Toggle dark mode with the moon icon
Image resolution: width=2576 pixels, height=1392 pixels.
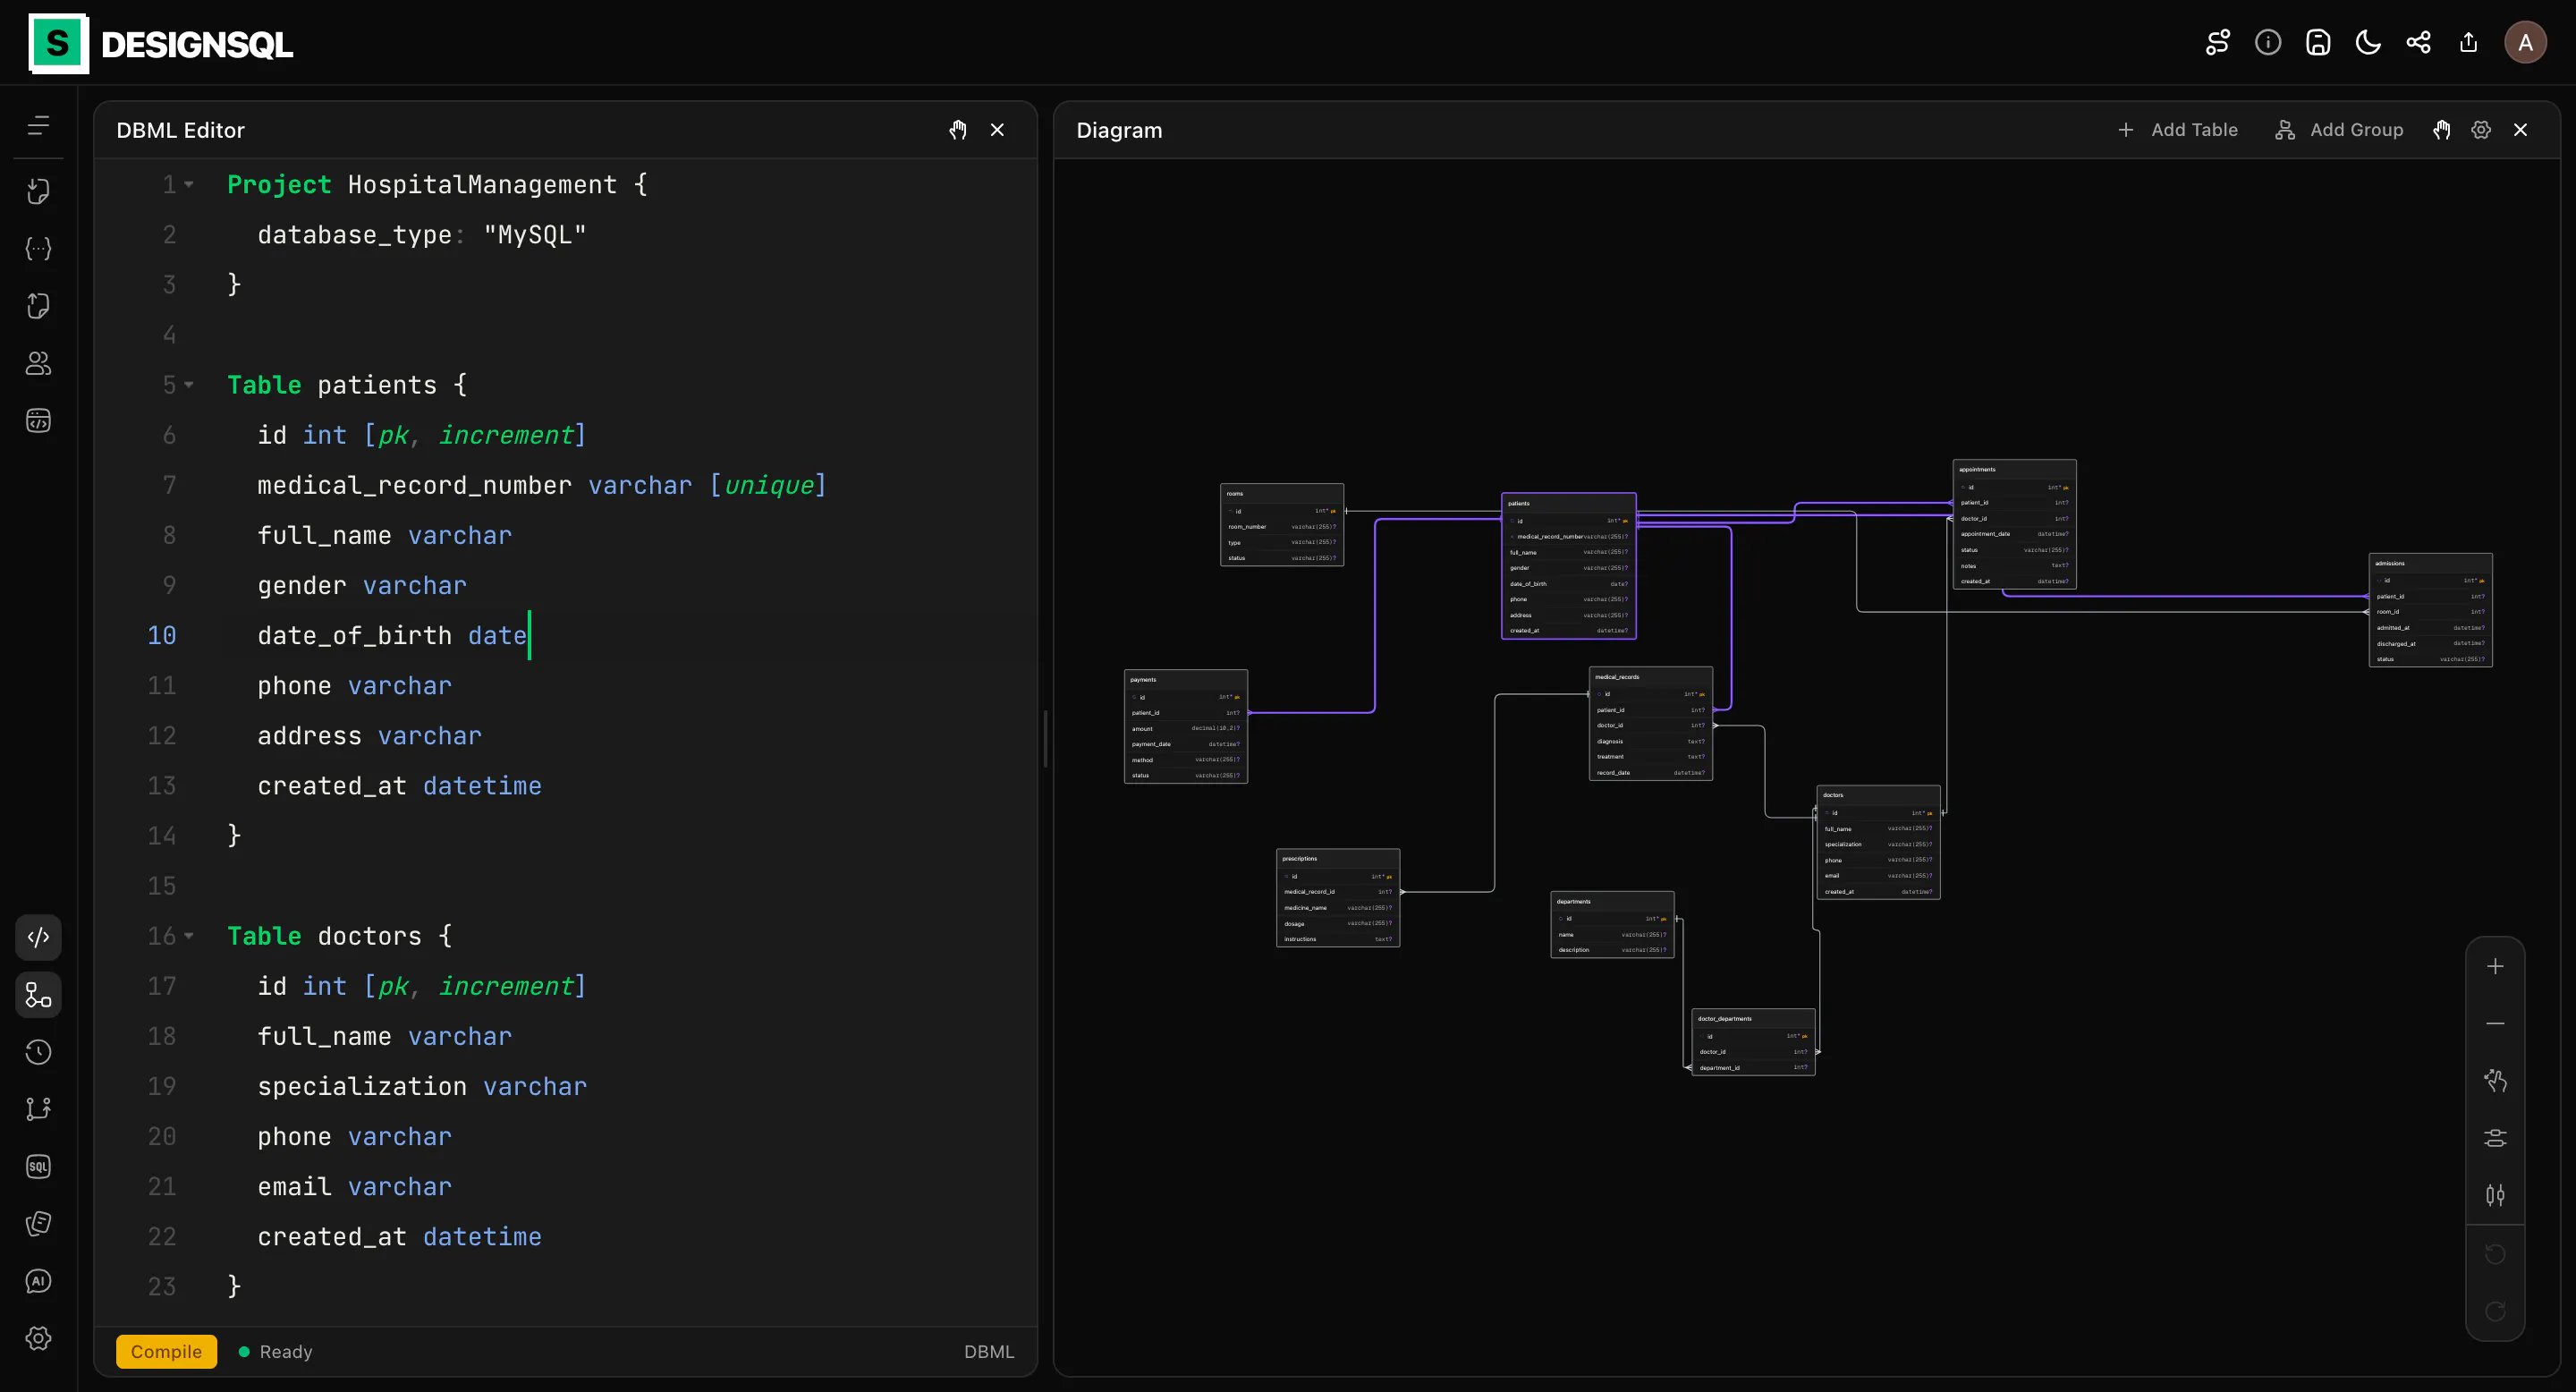click(2367, 42)
